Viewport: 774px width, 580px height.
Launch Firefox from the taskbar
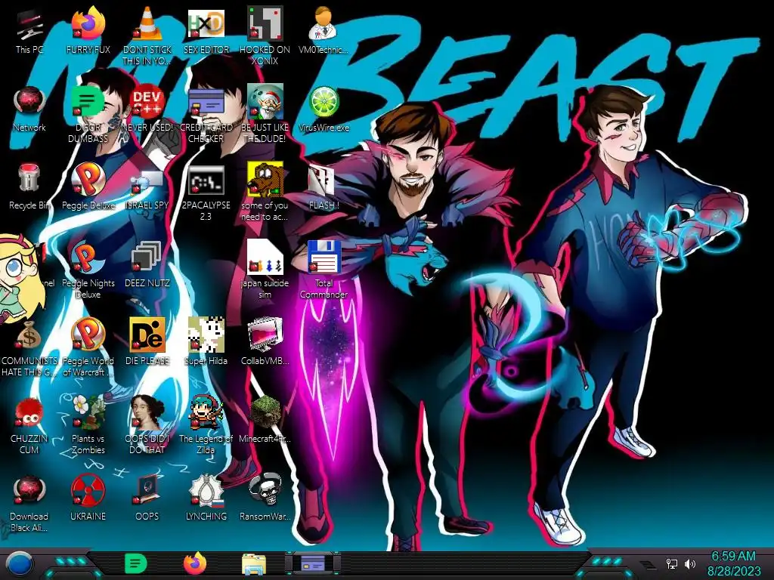195,563
